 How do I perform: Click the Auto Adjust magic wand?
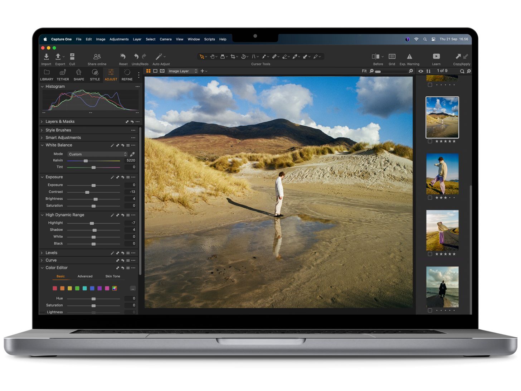[159, 57]
